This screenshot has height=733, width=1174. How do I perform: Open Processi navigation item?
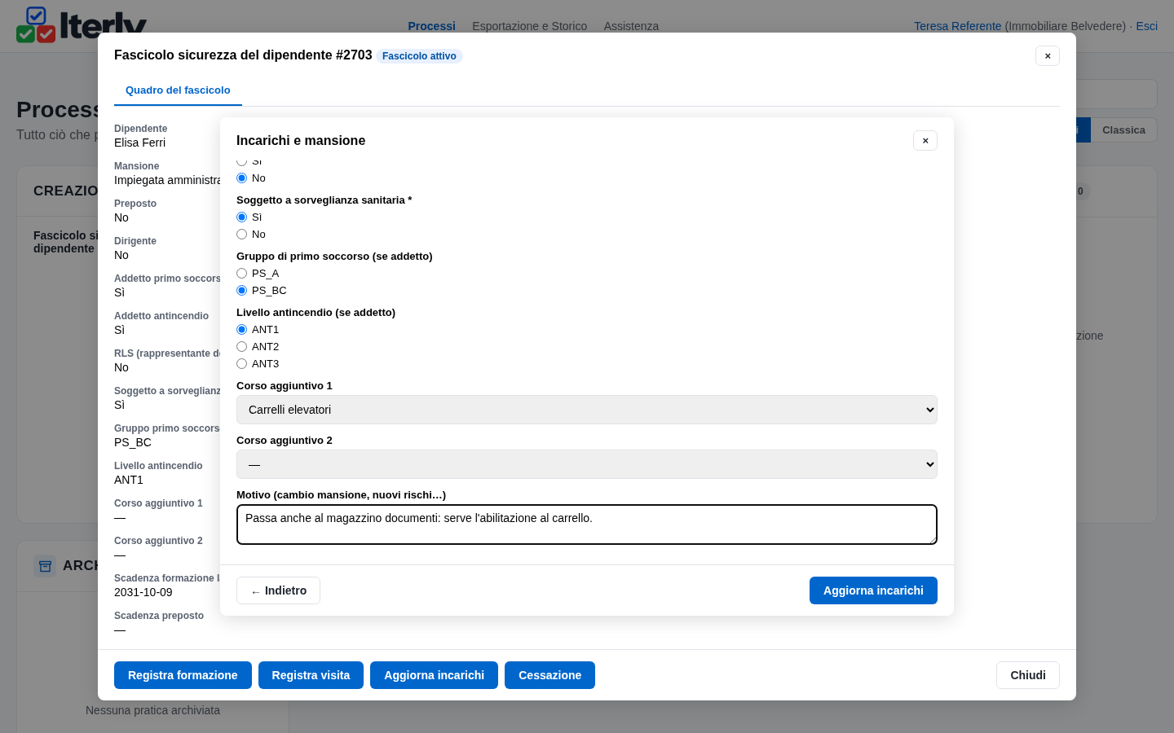(x=431, y=26)
